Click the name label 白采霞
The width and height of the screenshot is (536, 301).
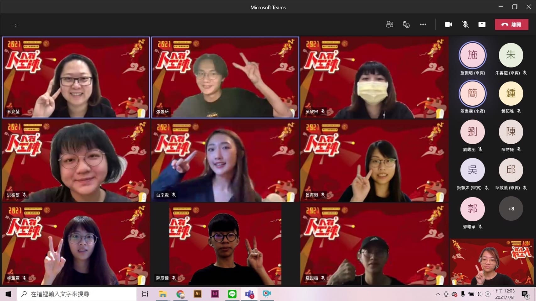(162, 195)
